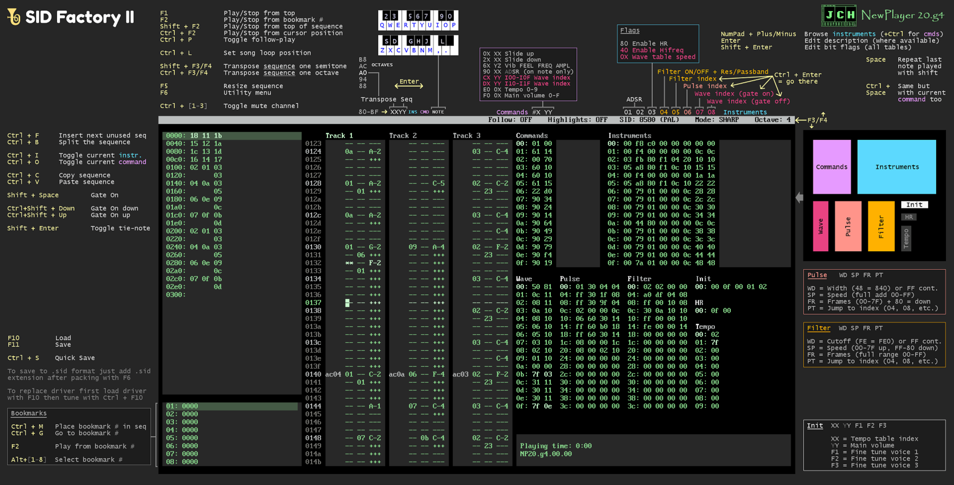The width and height of the screenshot is (954, 485).
Task: Click the underlined Filter heading in help box
Action: [818, 328]
